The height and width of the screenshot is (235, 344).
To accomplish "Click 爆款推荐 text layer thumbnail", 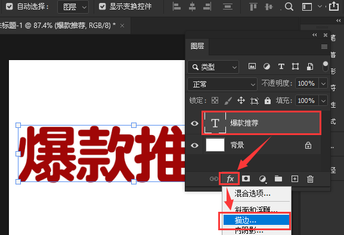I will pos(215,123).
